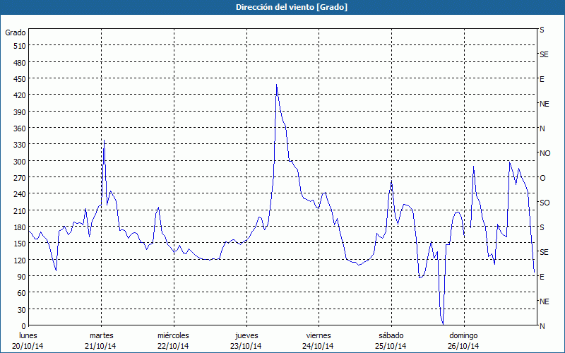Click the 510 value on the left axis
This screenshot has width=565, height=353.
[18, 46]
